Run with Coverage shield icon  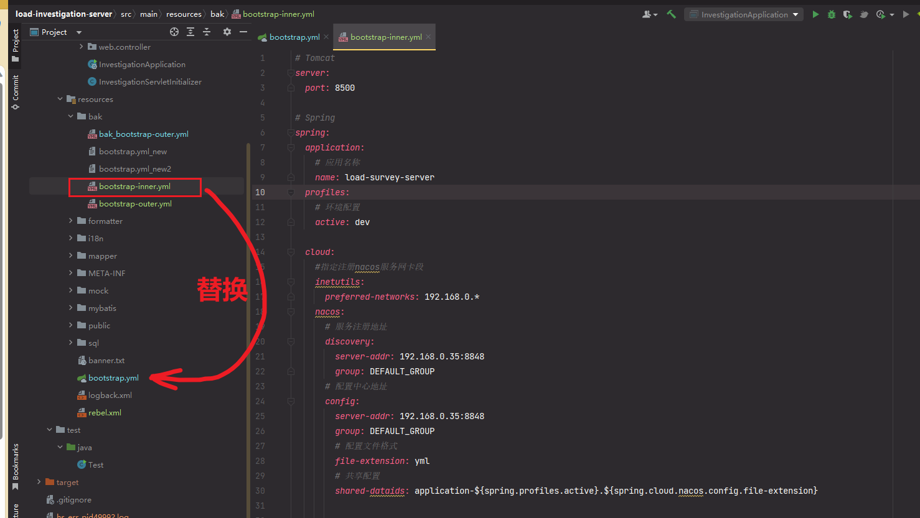[x=847, y=14]
